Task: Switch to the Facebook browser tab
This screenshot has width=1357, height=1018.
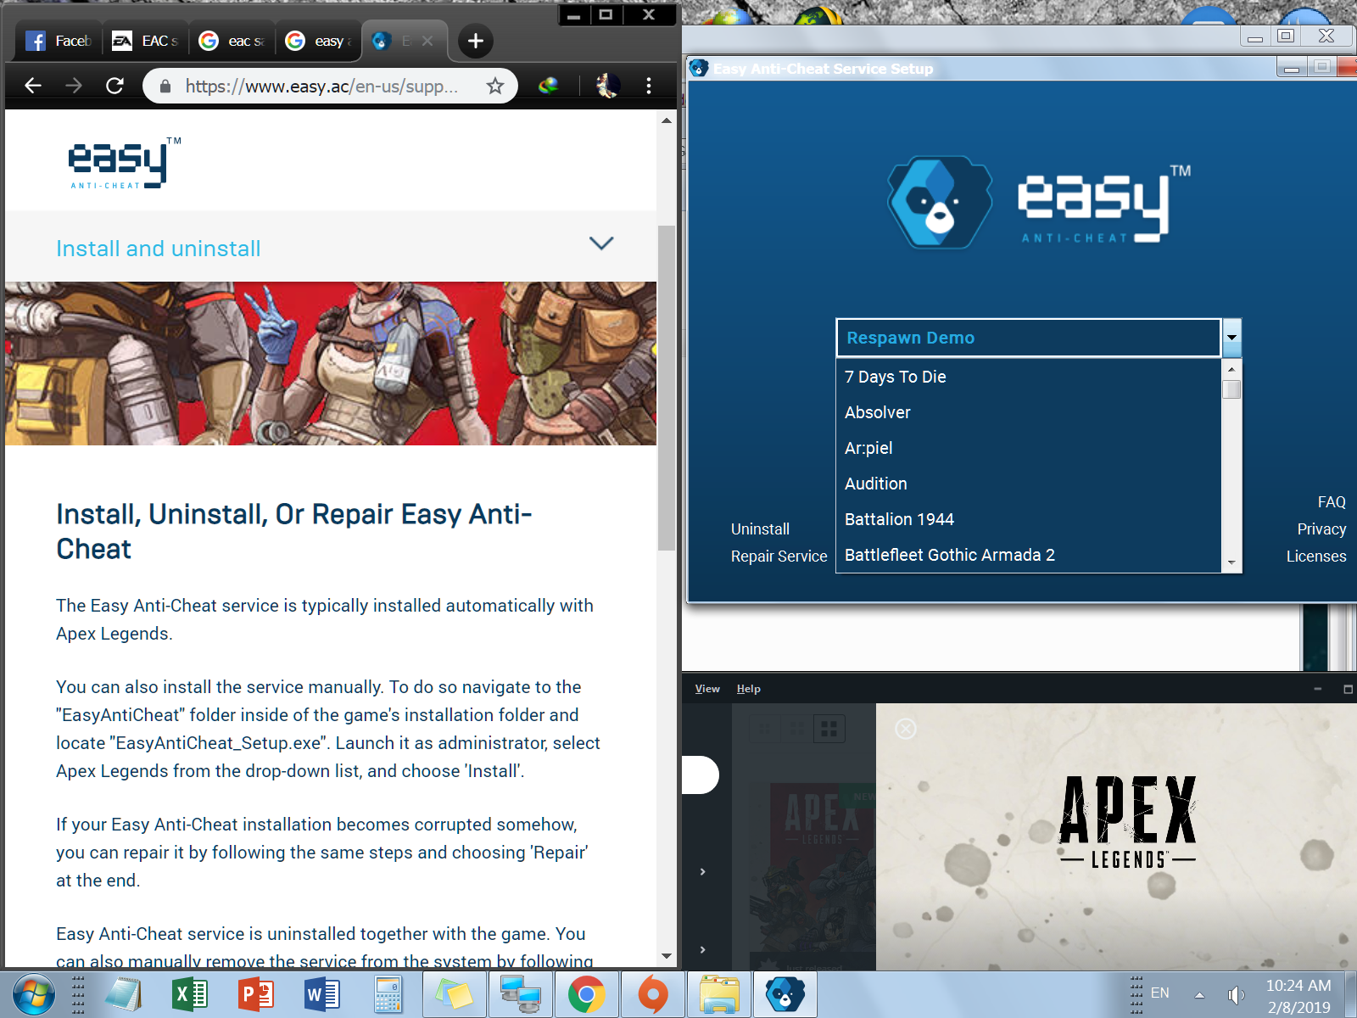Action: point(59,41)
